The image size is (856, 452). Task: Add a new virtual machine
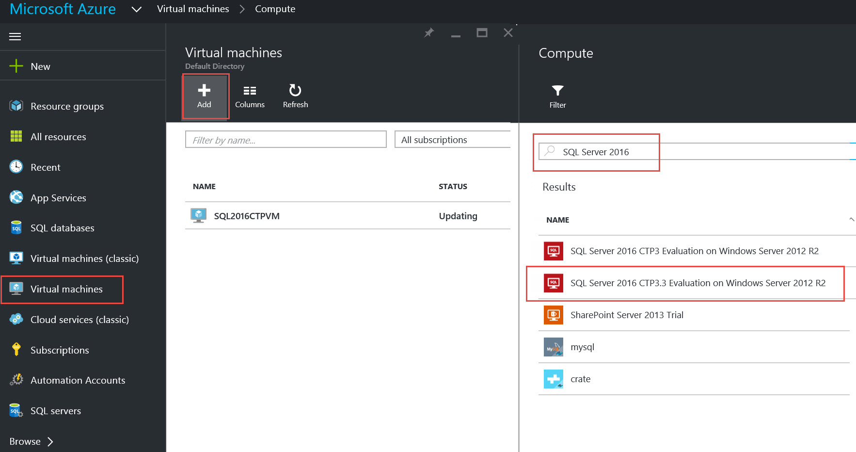pyautogui.click(x=204, y=96)
